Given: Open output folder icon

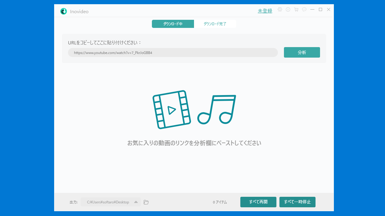Looking at the screenshot, I should pos(146,202).
